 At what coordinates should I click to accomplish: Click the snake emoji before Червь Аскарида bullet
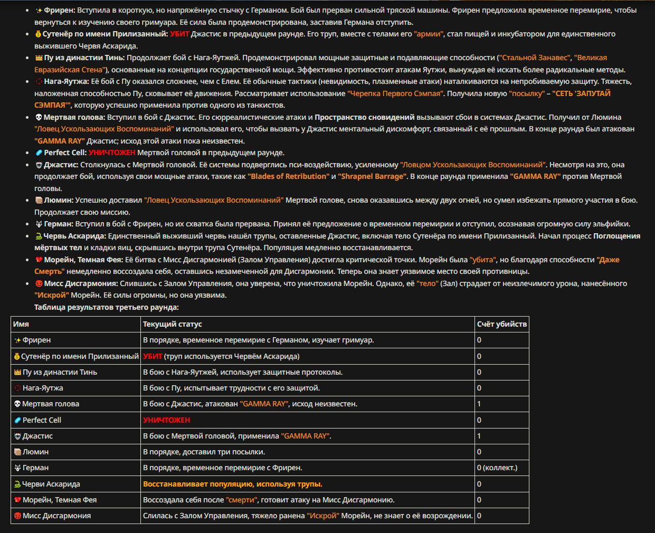pyautogui.click(x=38, y=236)
